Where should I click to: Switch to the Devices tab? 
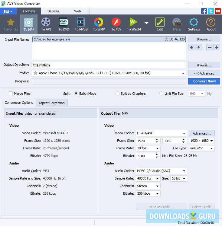click(x=53, y=11)
